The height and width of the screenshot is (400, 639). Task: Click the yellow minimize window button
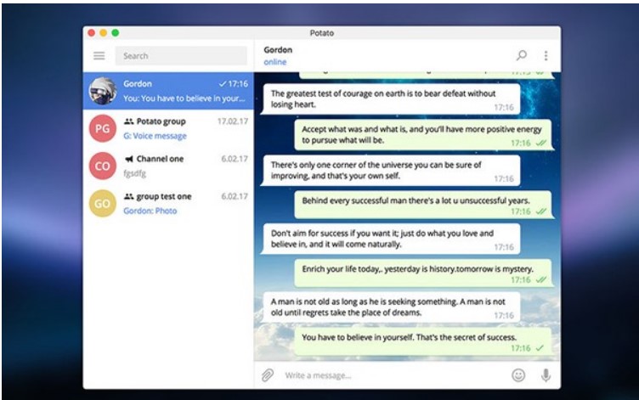point(104,32)
